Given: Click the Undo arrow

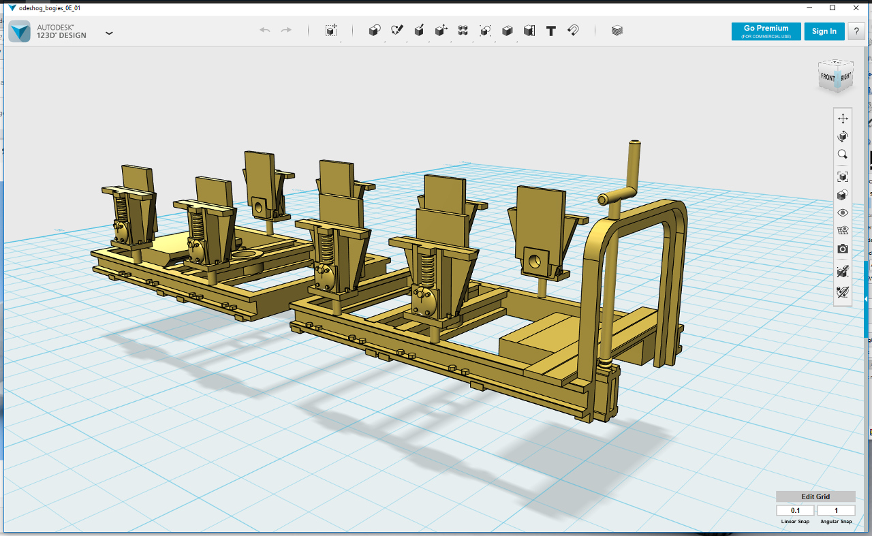Looking at the screenshot, I should (265, 31).
